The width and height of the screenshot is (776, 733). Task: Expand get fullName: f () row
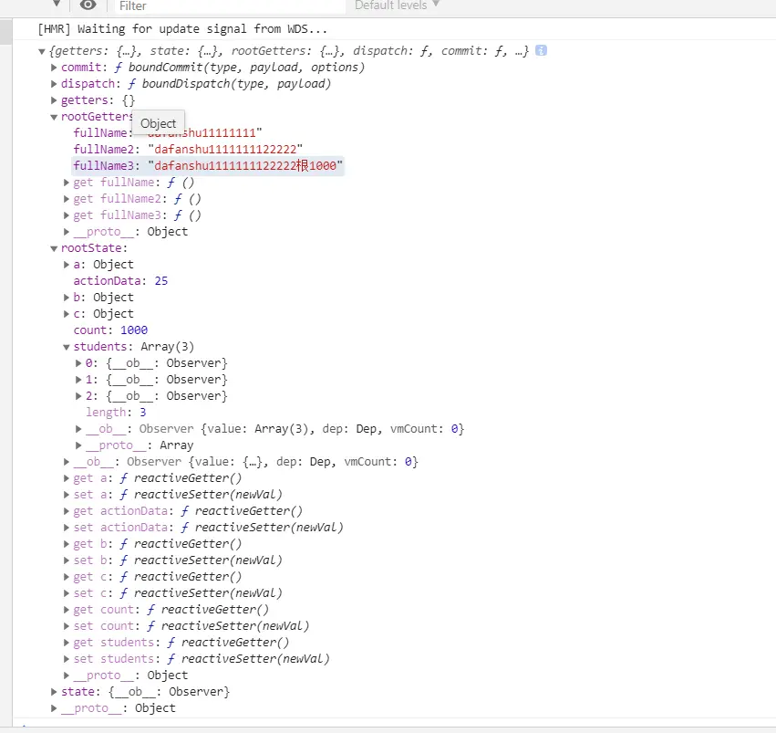pyautogui.click(x=67, y=183)
